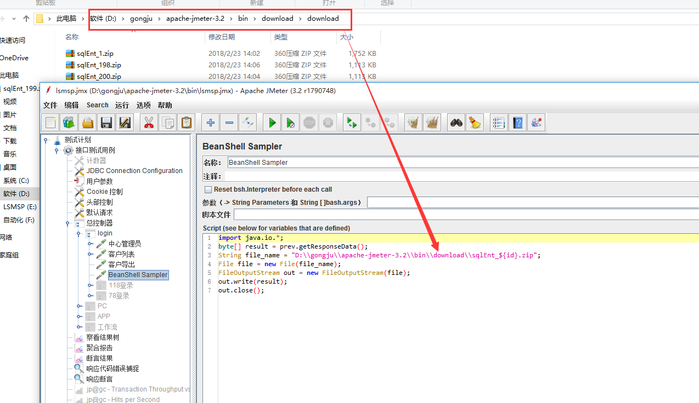Open the Templates toolbar icon
This screenshot has height=403, width=699.
click(69, 123)
